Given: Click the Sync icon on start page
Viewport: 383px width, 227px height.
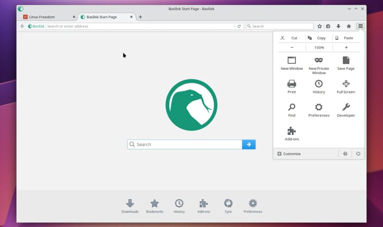Looking at the screenshot, I should tap(228, 206).
